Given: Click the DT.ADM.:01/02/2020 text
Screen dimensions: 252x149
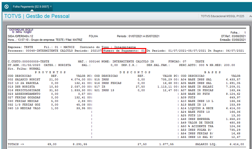Looking at the screenshot, I should pyautogui.click(x=24, y=65).
